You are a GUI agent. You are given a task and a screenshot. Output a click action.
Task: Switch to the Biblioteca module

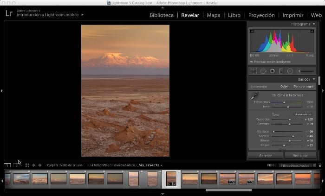pyautogui.click(x=162, y=15)
